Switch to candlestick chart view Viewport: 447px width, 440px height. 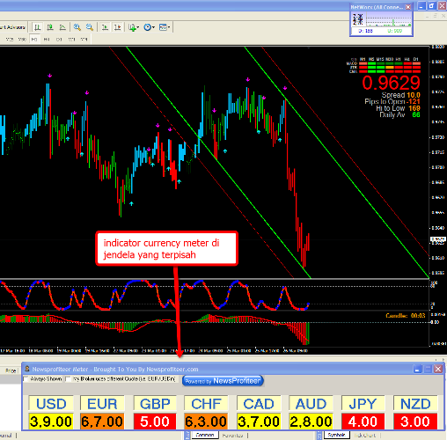pyautogui.click(x=50, y=27)
